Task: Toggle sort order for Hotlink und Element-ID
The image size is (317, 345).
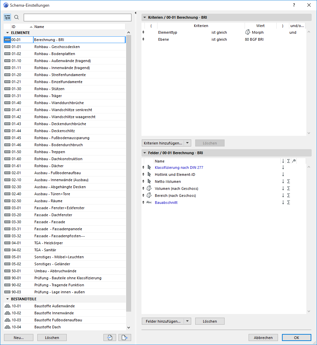Action: pyautogui.click(x=283, y=175)
